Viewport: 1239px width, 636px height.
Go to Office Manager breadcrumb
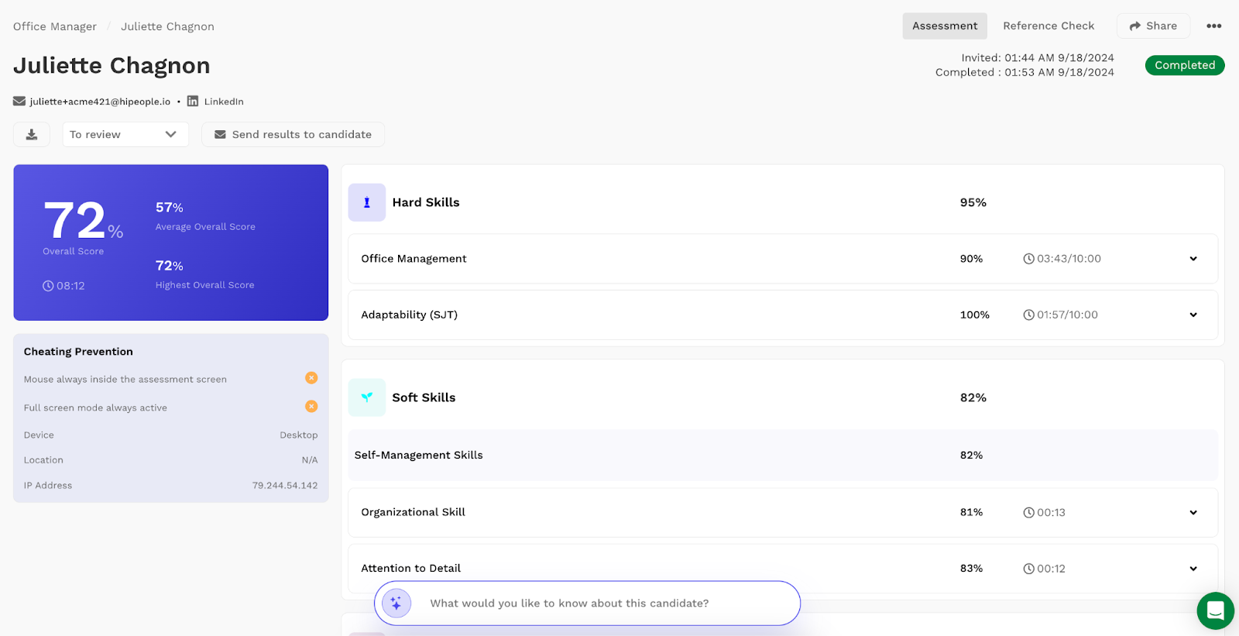click(55, 26)
